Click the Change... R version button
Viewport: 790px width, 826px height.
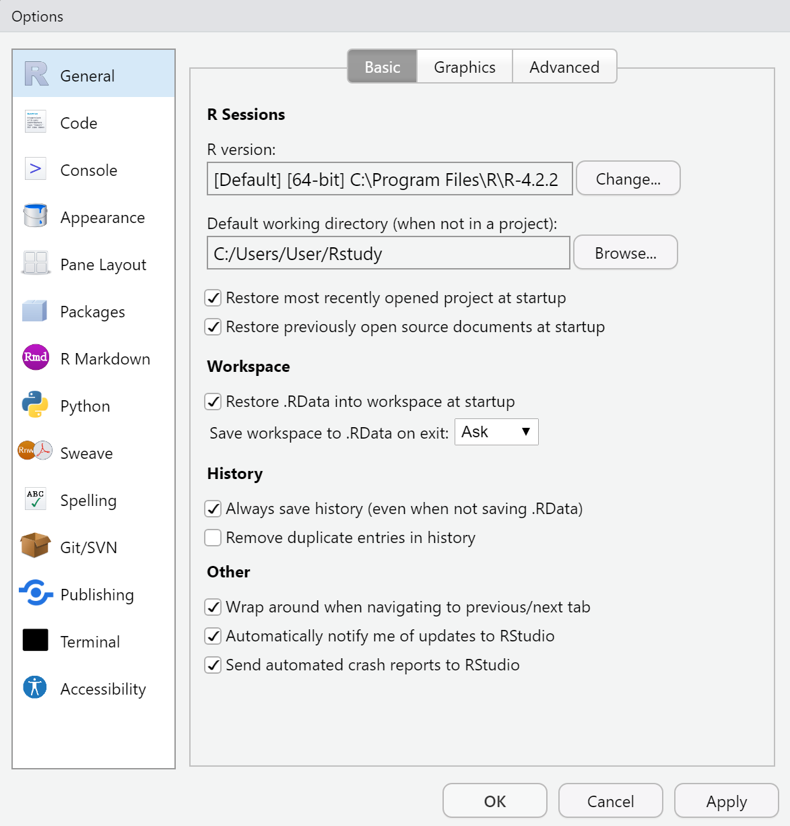coord(628,179)
